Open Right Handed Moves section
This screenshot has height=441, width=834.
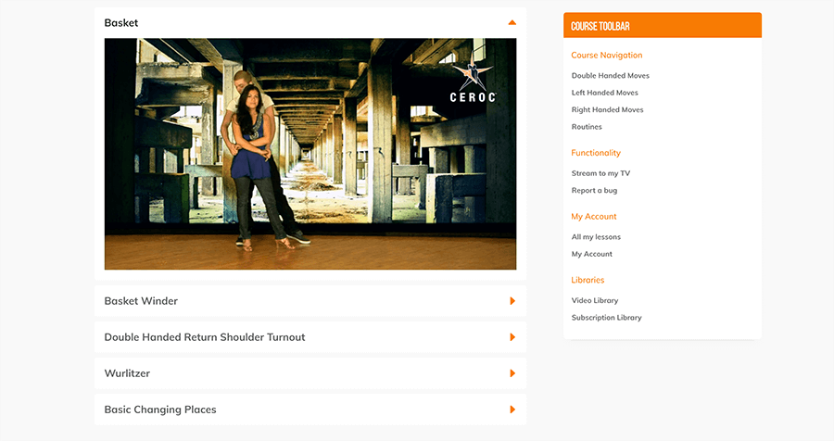click(x=607, y=110)
